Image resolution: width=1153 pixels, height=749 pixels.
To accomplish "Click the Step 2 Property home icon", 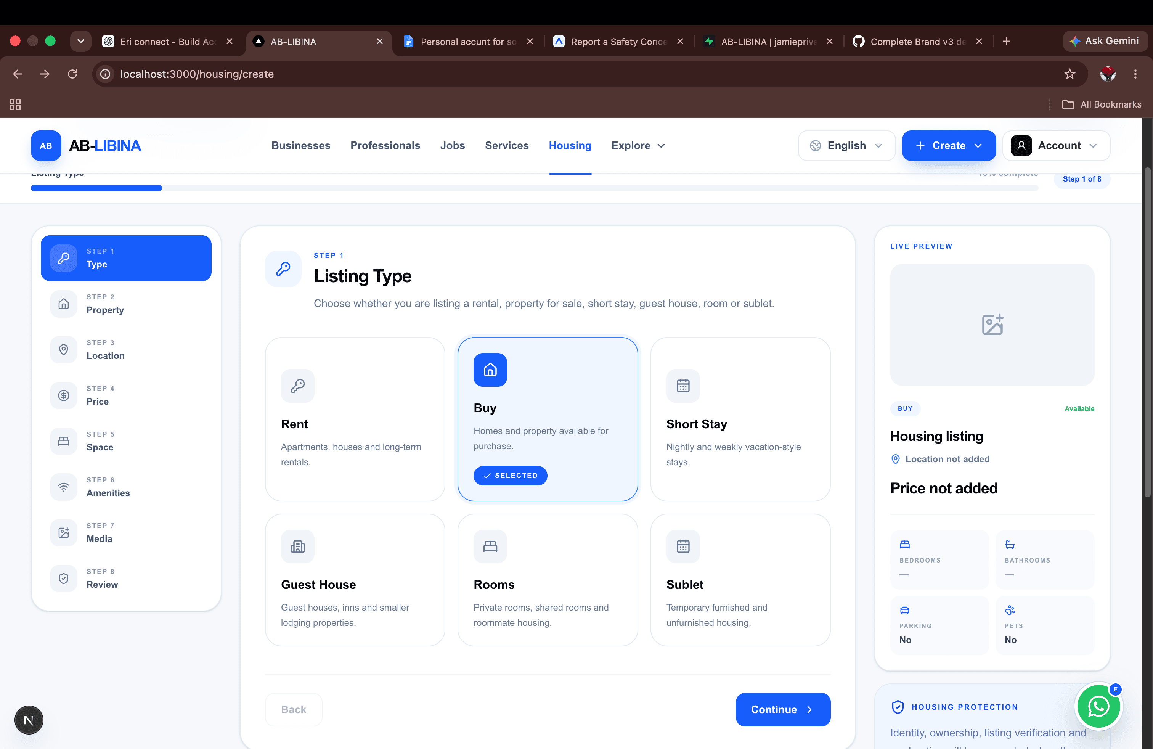I will pyautogui.click(x=63, y=304).
